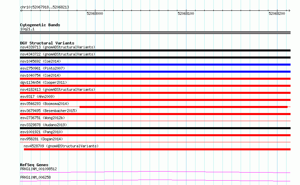Open the DGV Structural Variants track title
Viewport: 300px width, 185px height.
pyautogui.click(x=47, y=43)
